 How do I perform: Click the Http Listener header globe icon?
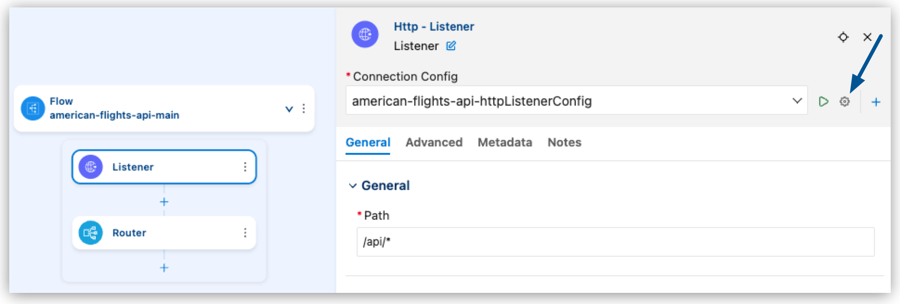click(365, 34)
